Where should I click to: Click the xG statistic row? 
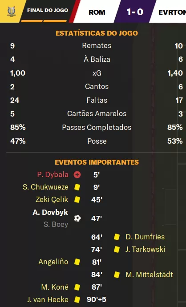click(x=97, y=73)
